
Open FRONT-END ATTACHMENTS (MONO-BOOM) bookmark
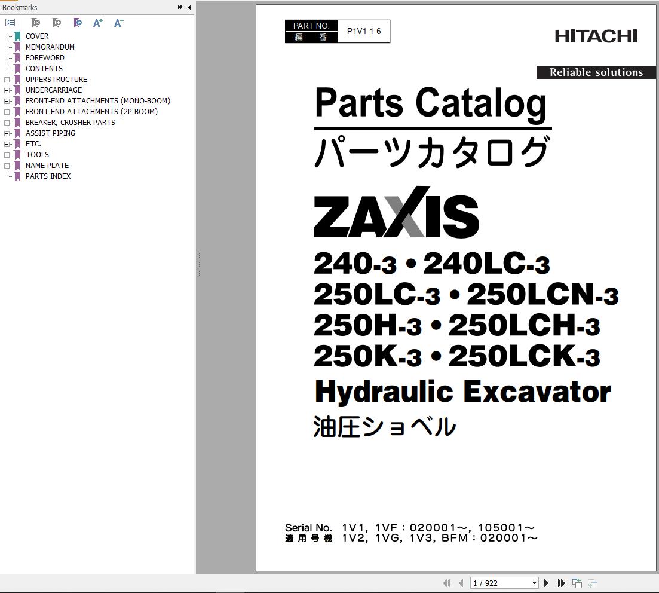tap(98, 101)
